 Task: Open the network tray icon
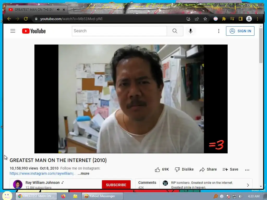click(x=234, y=196)
